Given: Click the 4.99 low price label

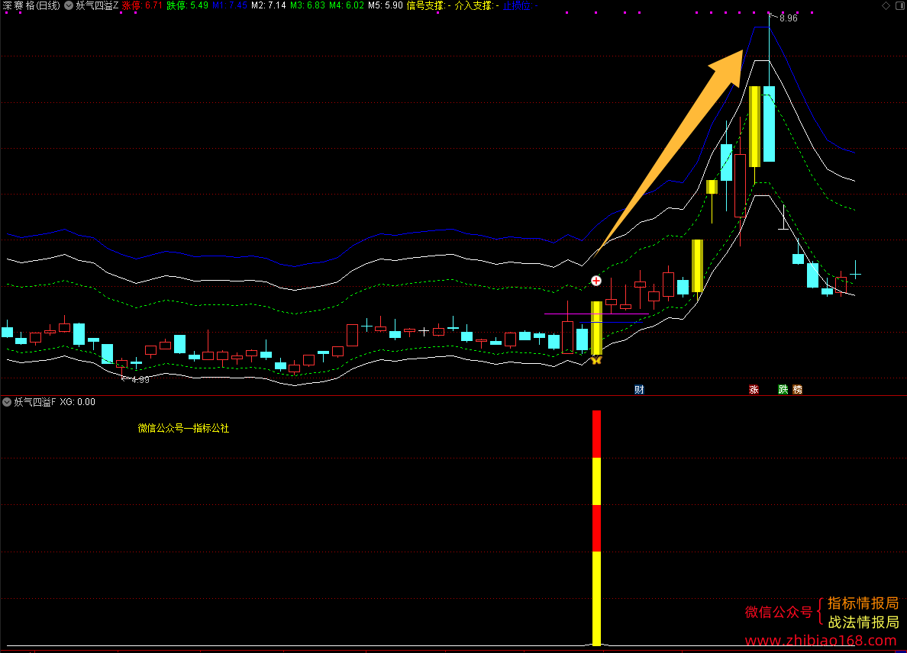Looking at the screenshot, I should pos(140,380).
